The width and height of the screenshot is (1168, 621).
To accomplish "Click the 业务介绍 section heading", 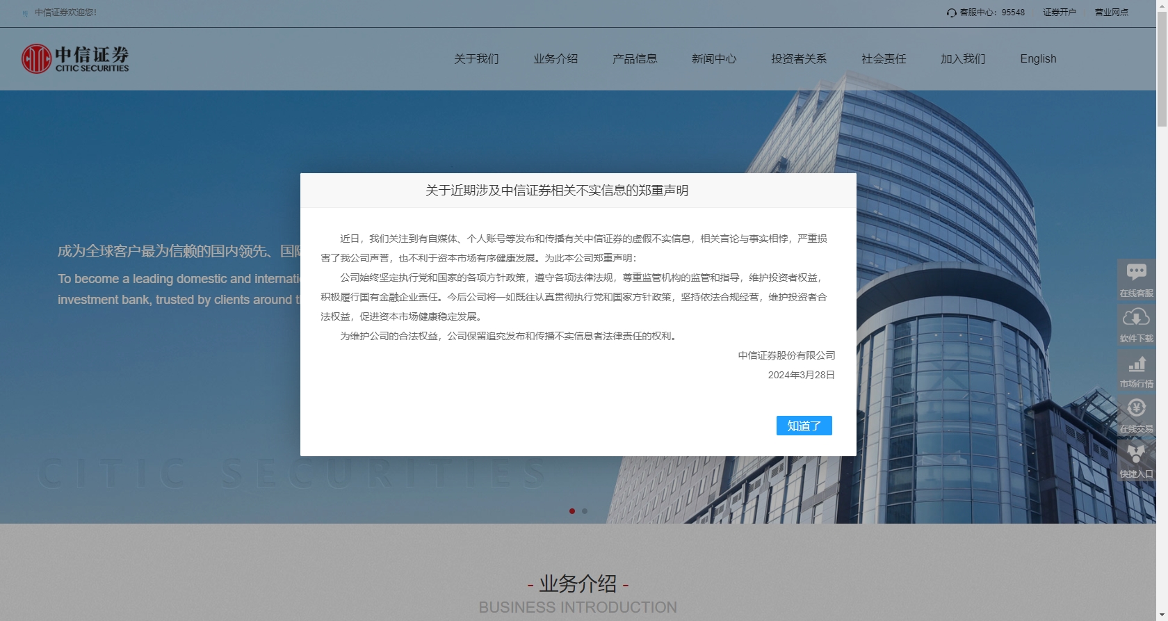I will tap(578, 583).
